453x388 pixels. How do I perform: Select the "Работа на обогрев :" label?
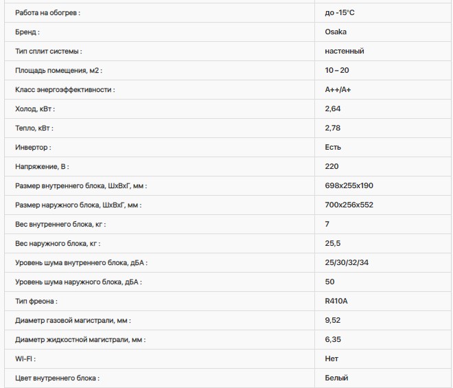point(47,12)
